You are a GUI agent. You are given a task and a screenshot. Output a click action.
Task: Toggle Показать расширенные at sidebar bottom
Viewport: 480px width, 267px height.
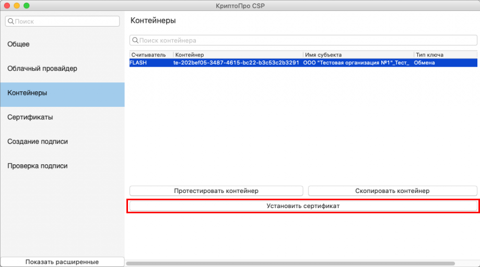pos(62,262)
